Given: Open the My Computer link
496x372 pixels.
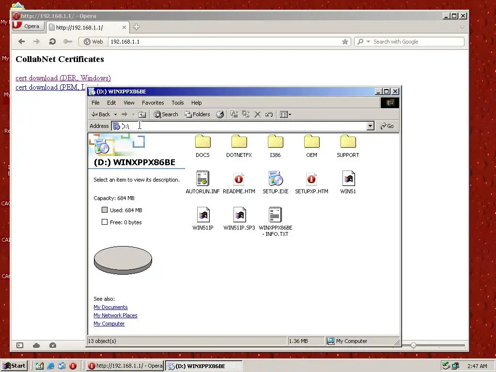Looking at the screenshot, I should [x=109, y=324].
